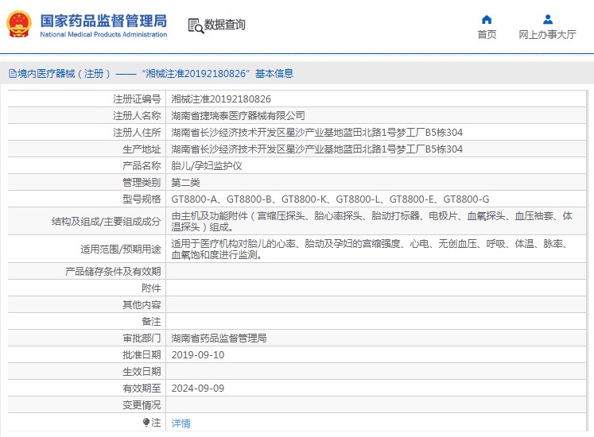This screenshot has width=594, height=437.
Task: Click the 批准日期 row label
Action: coord(142,355)
